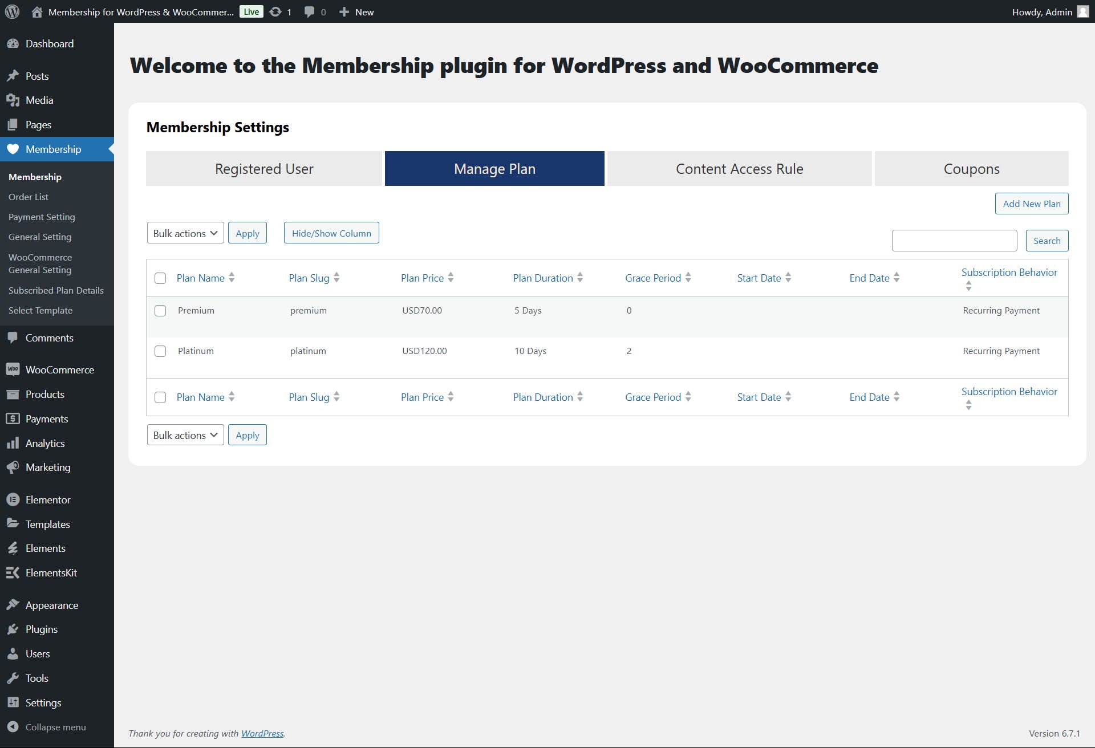Check the Platinum plan row checkbox
Viewport: 1095px width, 748px height.
tap(160, 351)
